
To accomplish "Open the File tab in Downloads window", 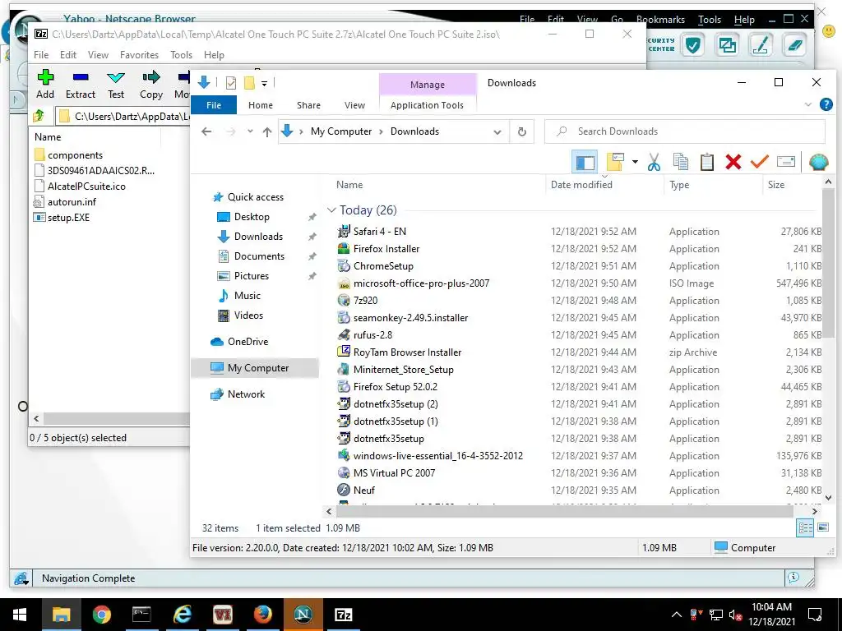I will coord(214,105).
